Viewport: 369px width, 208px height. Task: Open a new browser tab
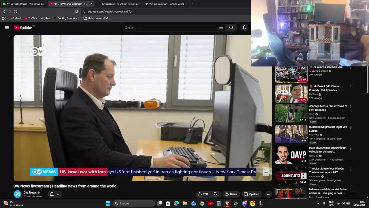pos(193,4)
